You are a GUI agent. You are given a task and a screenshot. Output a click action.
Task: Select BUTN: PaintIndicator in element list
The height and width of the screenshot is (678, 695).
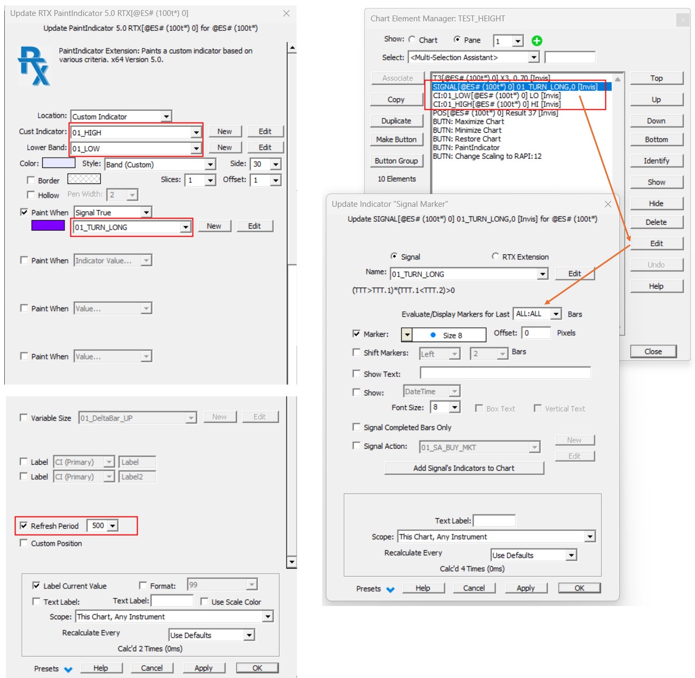(466, 148)
